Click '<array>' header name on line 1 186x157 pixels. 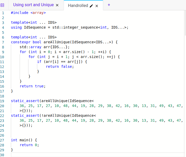tap(38, 13)
